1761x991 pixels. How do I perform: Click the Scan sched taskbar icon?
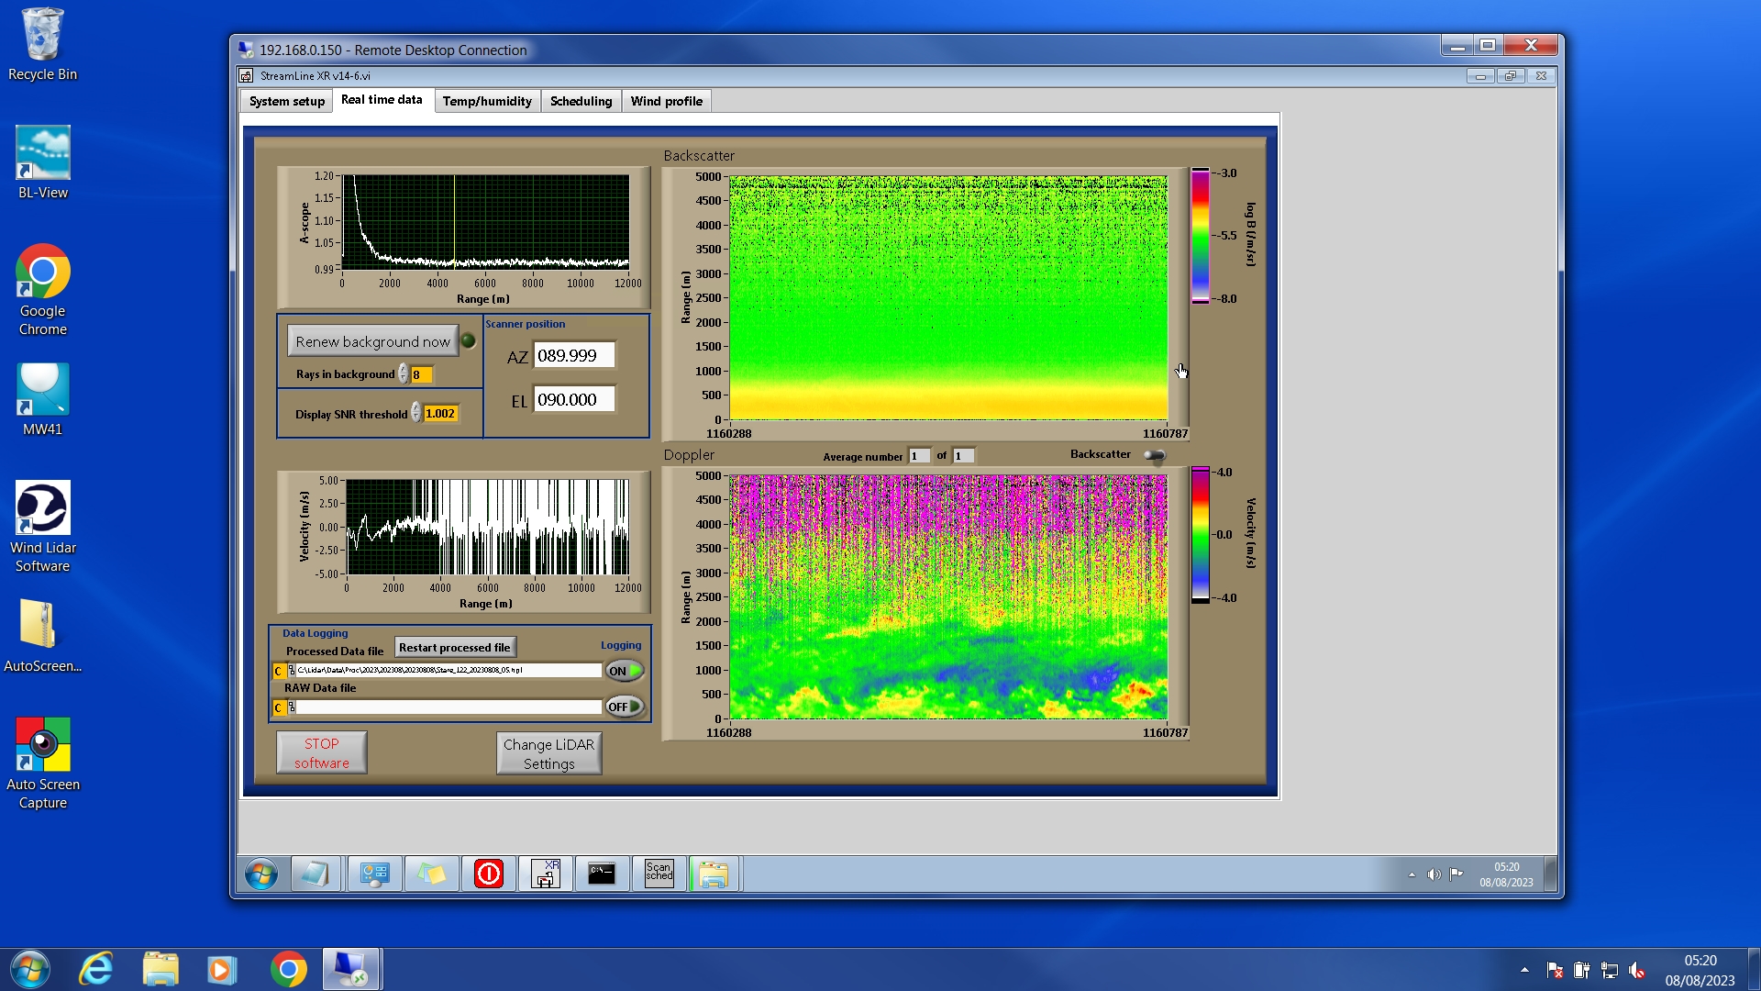[659, 874]
